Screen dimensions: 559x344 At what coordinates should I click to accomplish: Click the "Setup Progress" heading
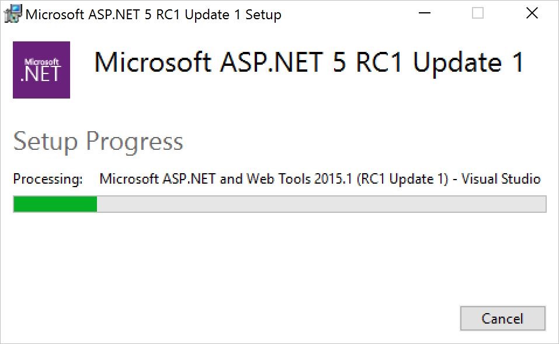click(98, 142)
